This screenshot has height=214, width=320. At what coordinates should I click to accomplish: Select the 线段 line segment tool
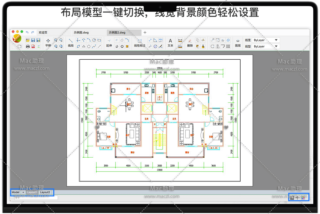click(71, 43)
